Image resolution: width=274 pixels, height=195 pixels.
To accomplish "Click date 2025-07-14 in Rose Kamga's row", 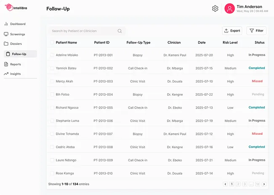I will tap(204, 174).
